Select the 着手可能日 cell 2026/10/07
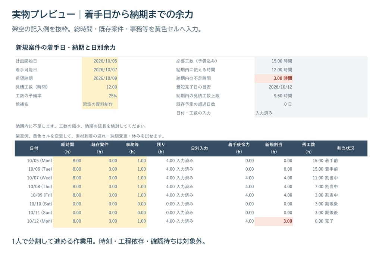 coord(100,70)
